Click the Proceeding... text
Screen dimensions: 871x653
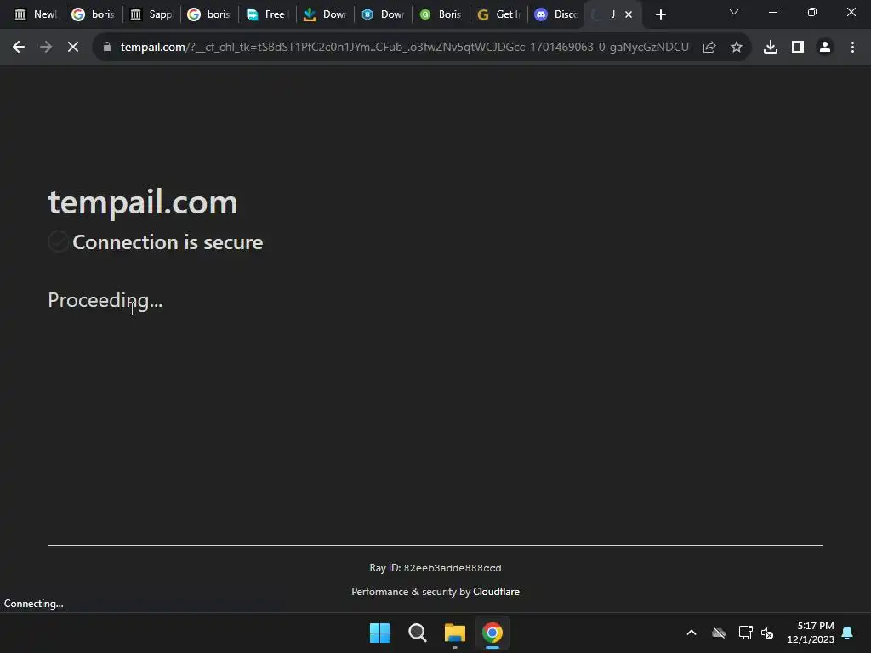[x=105, y=300]
